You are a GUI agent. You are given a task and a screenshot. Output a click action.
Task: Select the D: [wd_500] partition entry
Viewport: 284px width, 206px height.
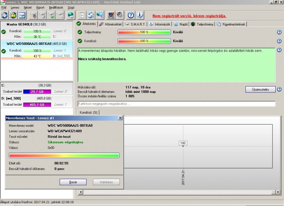coord(37,102)
